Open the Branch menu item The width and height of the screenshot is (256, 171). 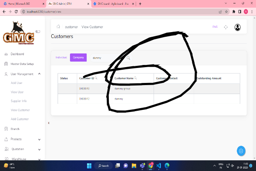click(15, 129)
